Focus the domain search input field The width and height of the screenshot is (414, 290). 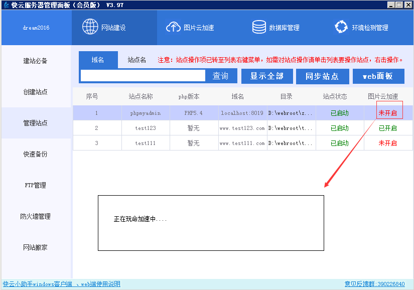click(x=143, y=76)
